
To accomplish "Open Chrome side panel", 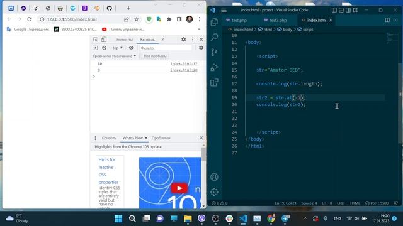I will point(179,19).
